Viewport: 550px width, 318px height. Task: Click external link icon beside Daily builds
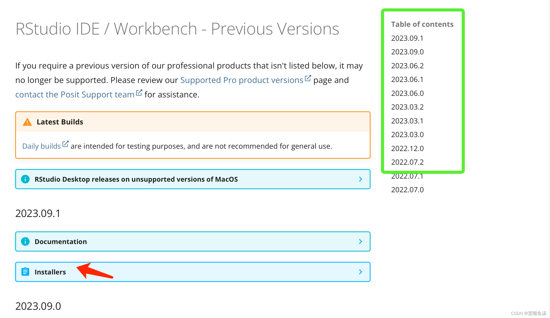click(x=66, y=144)
